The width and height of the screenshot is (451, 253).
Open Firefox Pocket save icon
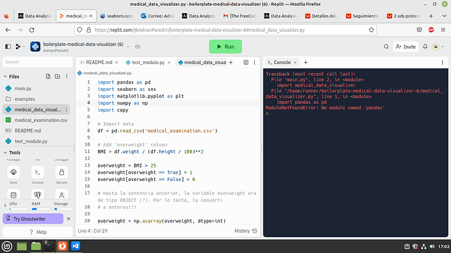pos(419,30)
